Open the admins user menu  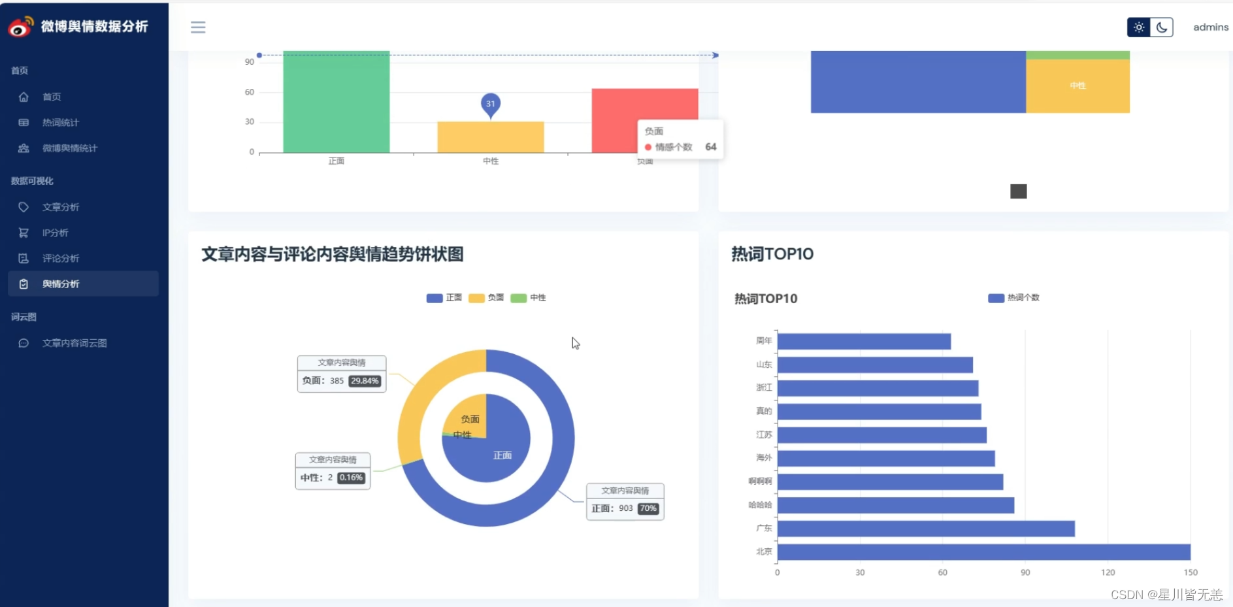point(1211,27)
